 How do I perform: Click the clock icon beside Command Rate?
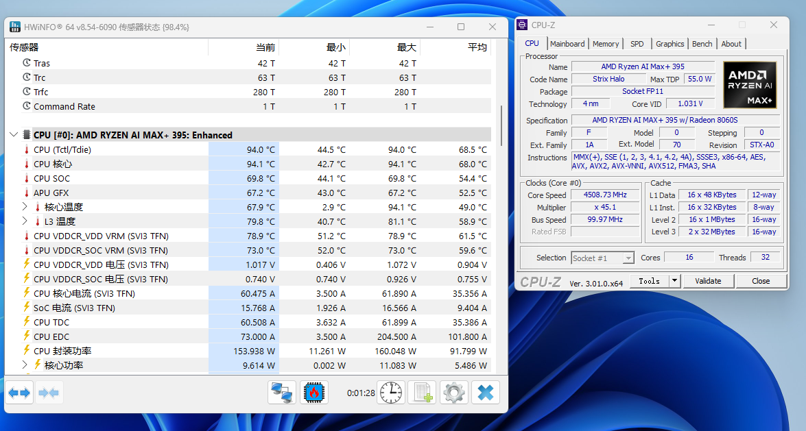coord(27,106)
